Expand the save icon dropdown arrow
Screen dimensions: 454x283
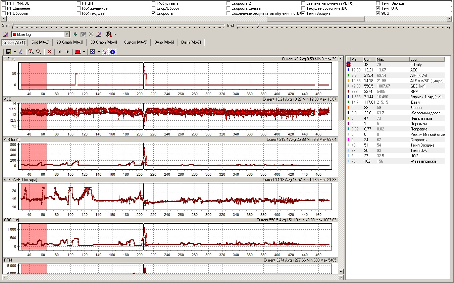tap(15, 52)
